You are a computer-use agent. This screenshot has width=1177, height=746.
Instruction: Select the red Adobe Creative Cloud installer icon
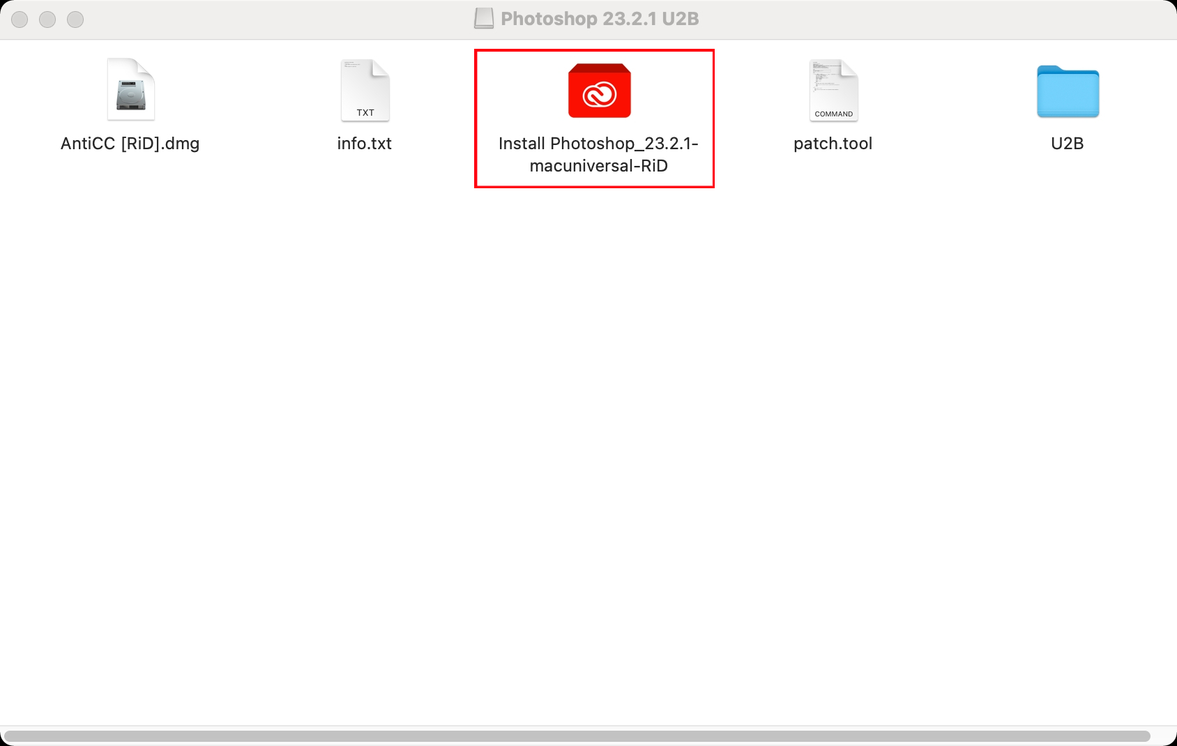point(600,91)
